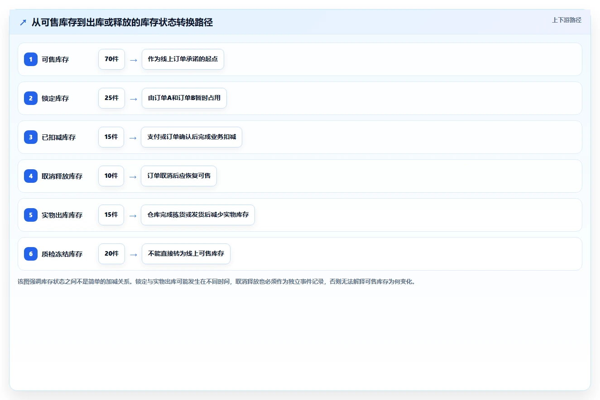Click the 15件 chip in 已扣减库存 row
This screenshot has width=600, height=400.
[x=111, y=137]
